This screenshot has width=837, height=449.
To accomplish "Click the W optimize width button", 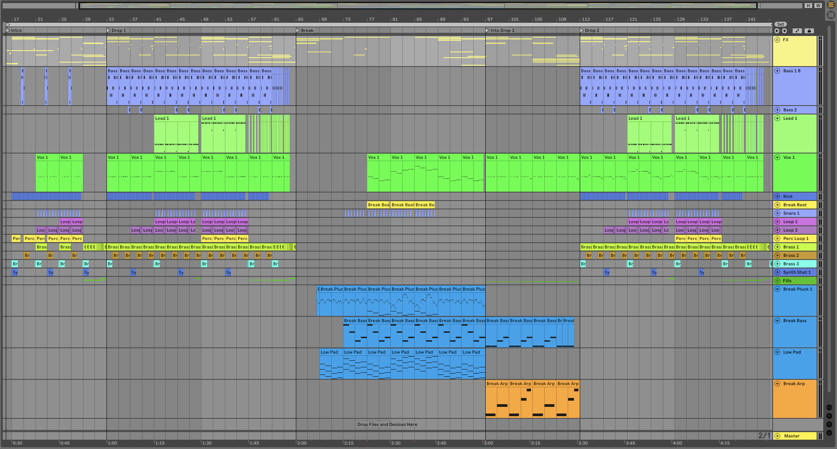I will click(x=818, y=6).
